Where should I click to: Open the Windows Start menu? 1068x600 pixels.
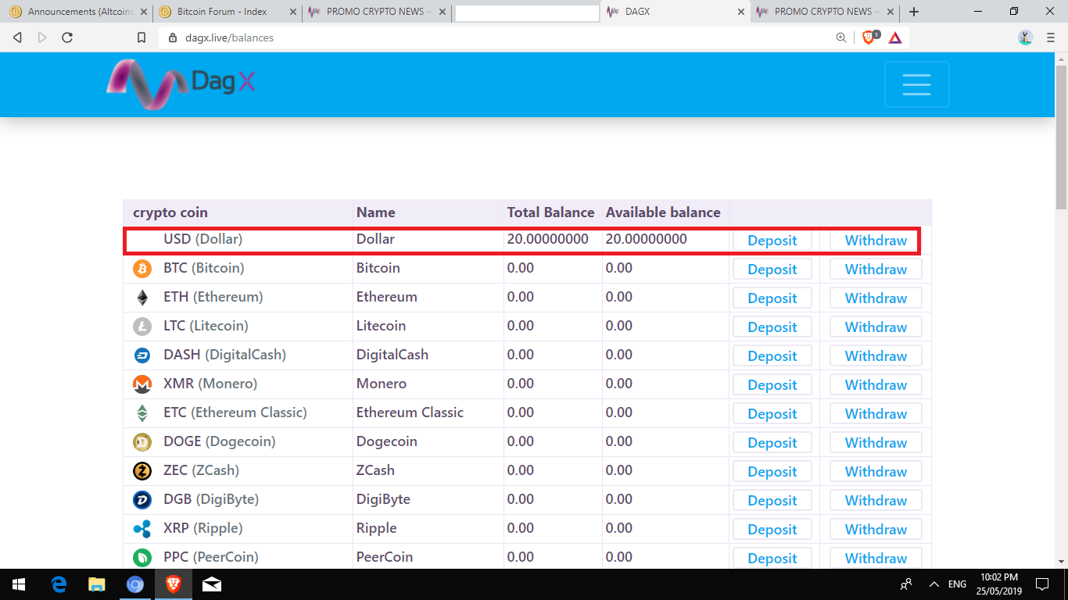click(18, 584)
